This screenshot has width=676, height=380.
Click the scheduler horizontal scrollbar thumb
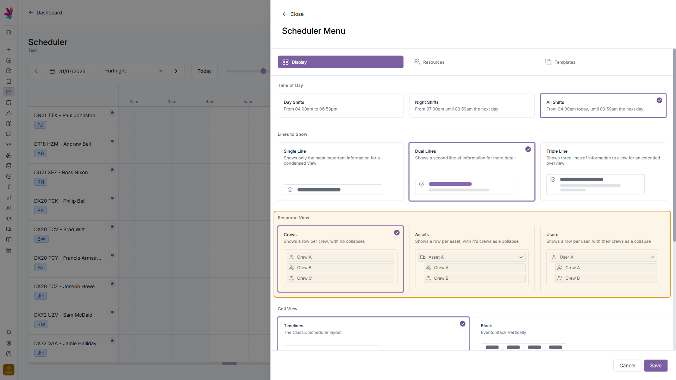pyautogui.click(x=229, y=363)
